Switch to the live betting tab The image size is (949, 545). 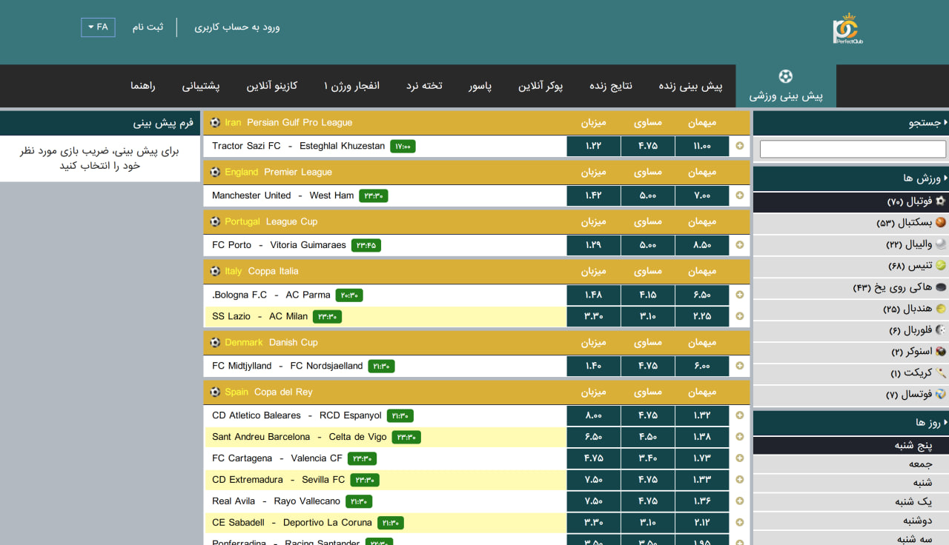point(690,86)
